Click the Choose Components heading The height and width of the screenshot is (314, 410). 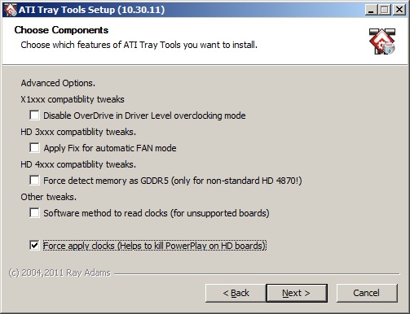(61, 30)
